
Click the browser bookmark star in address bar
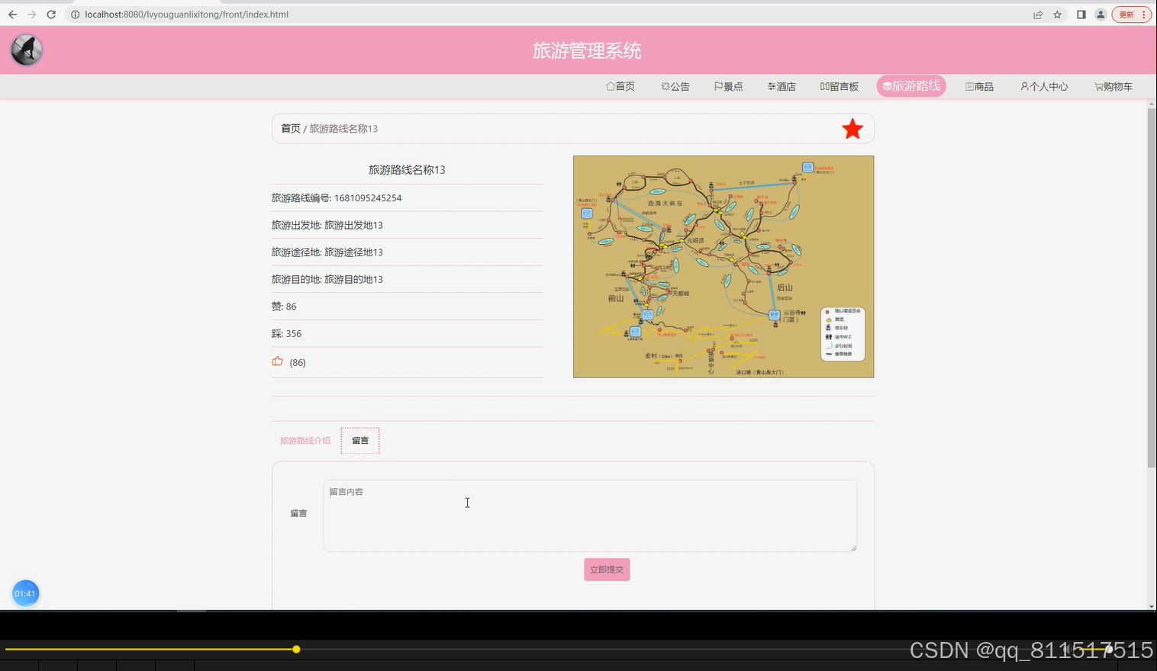click(1056, 14)
